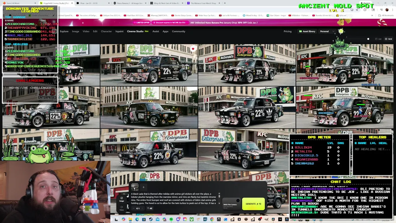The width and height of the screenshot is (396, 223).
Task: Select the Video mode icon
Action: [122, 208]
